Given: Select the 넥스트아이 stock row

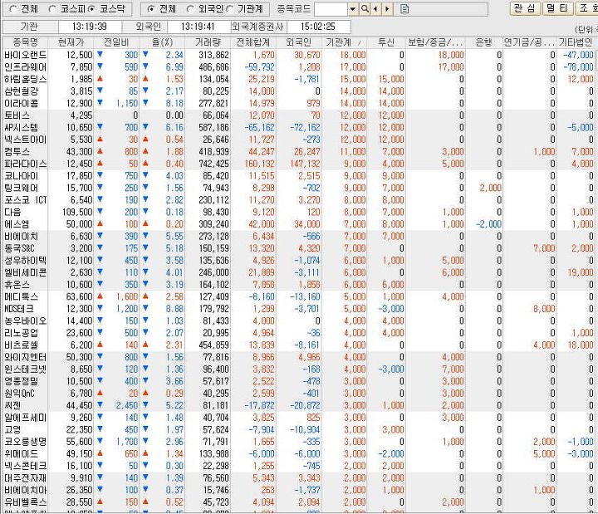Looking at the screenshot, I should (x=299, y=140).
